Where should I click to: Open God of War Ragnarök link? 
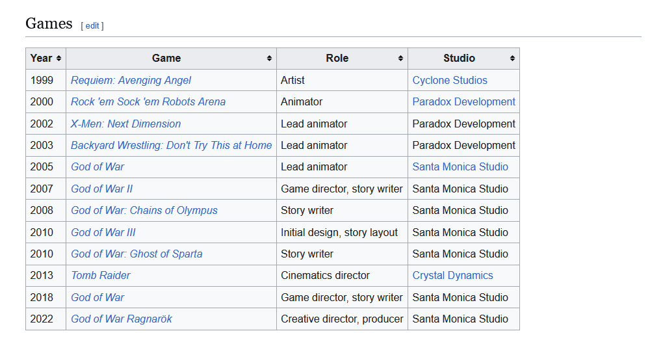point(122,319)
